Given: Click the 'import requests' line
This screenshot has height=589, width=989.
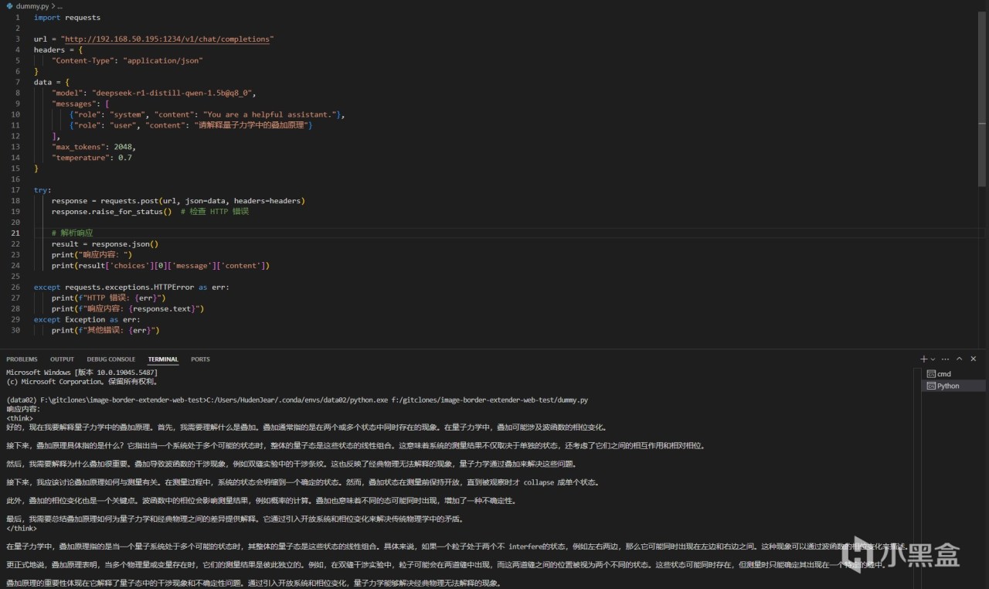Looking at the screenshot, I should click(x=67, y=17).
